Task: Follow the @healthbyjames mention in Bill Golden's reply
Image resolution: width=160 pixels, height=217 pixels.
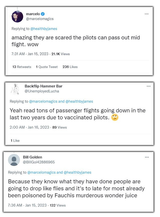Action: [78, 172]
